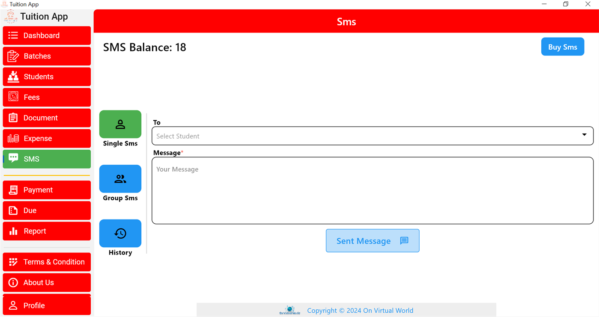Click the Sent Message button

tap(373, 241)
